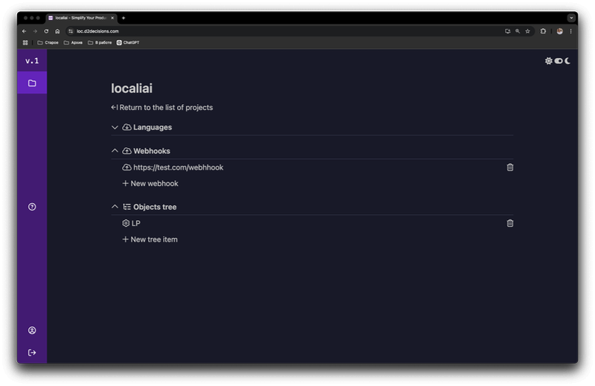Viewport: 595px width, 386px height.
Task: Click the Webhooks section heading
Action: 152,151
